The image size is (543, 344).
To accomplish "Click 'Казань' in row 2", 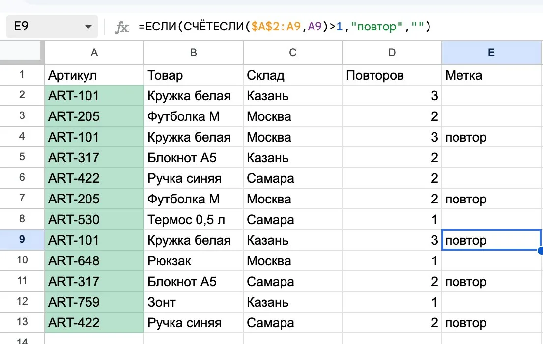I will (293, 95).
